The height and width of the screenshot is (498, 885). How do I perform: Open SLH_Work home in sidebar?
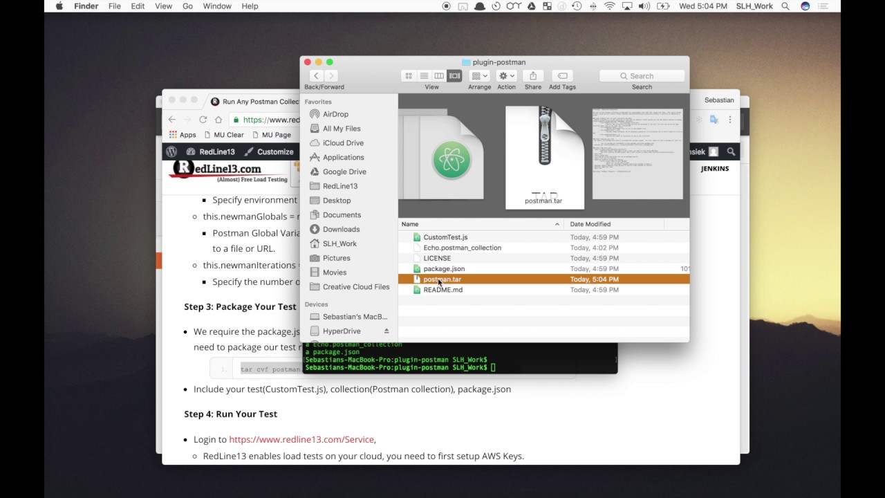[x=339, y=243]
